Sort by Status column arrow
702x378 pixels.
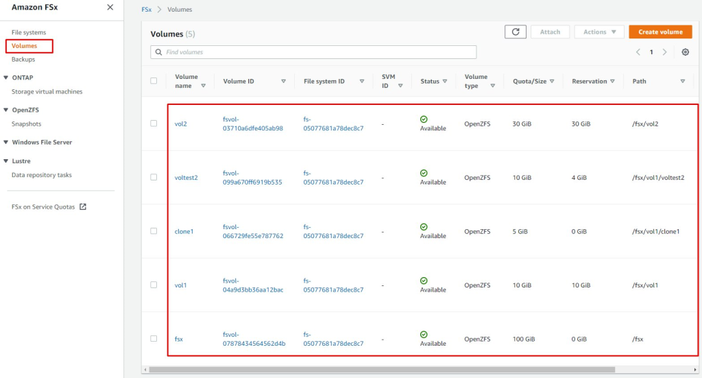click(444, 81)
